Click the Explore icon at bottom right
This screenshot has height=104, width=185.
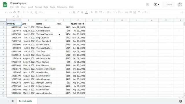tap(181, 101)
